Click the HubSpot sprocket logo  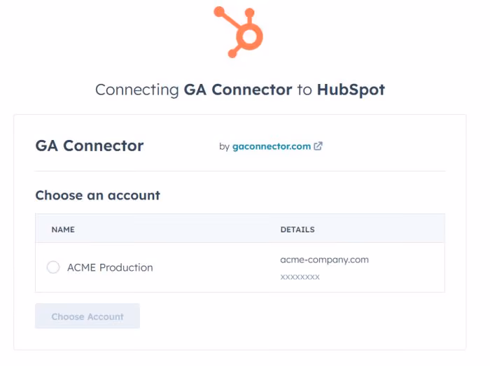239,32
